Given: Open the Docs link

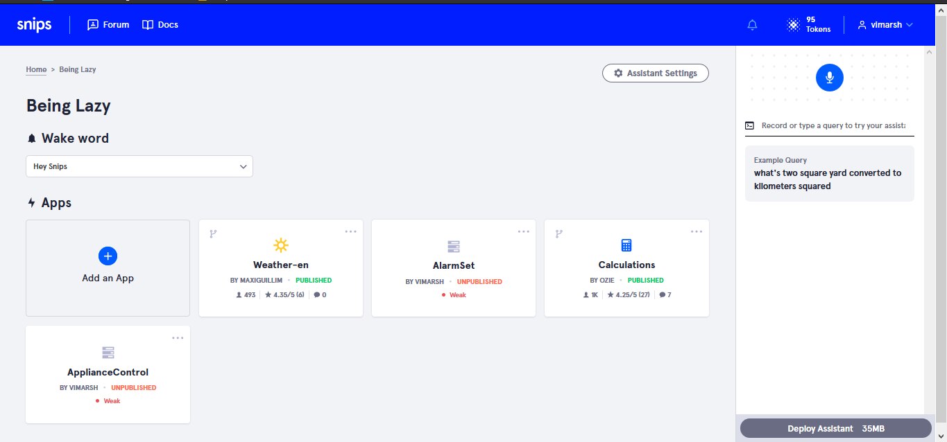Looking at the screenshot, I should click(x=160, y=25).
